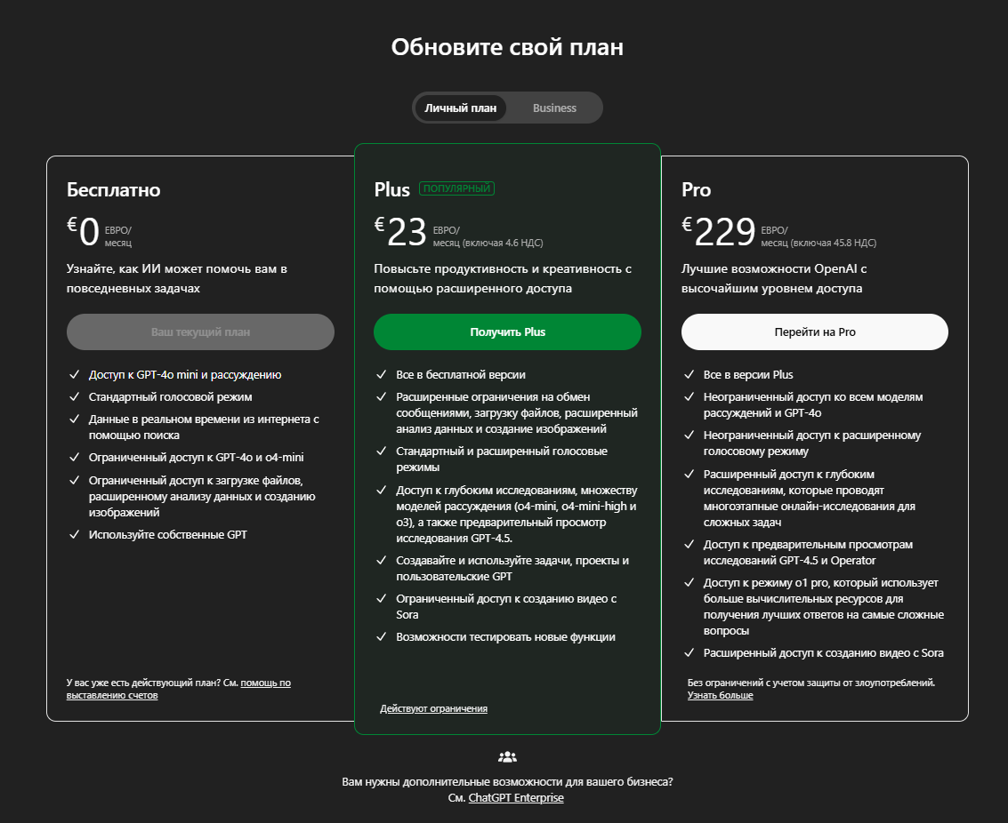
Task: Click the Plus plan title
Action: [x=391, y=190]
